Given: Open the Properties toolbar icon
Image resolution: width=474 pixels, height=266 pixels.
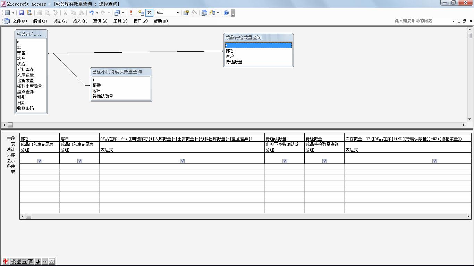Looking at the screenshot, I should pyautogui.click(x=186, y=13).
